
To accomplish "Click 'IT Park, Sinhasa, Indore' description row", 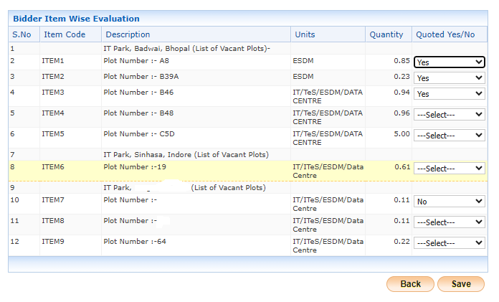I will [x=186, y=154].
